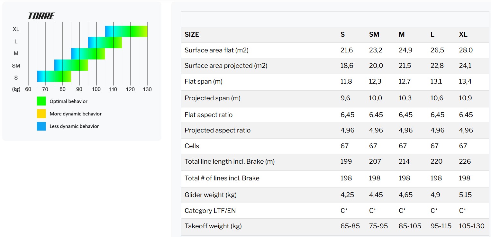Image resolution: width=491 pixels, height=237 pixels.
Task: Click the green Optimal behavior swatch
Action: 41,101
